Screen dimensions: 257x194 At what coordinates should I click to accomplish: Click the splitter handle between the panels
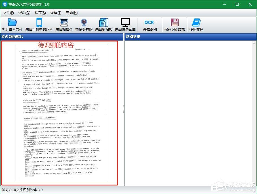click(x=124, y=109)
